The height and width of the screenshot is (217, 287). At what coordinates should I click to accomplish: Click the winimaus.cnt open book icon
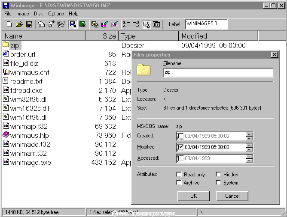click(x=6, y=71)
